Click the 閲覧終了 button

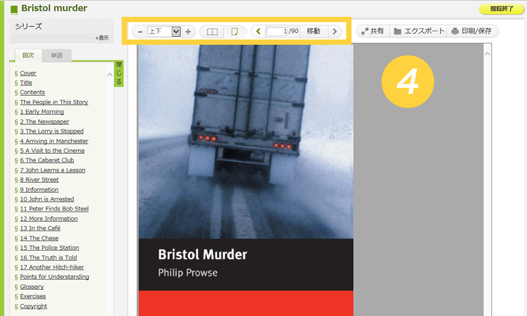(502, 9)
